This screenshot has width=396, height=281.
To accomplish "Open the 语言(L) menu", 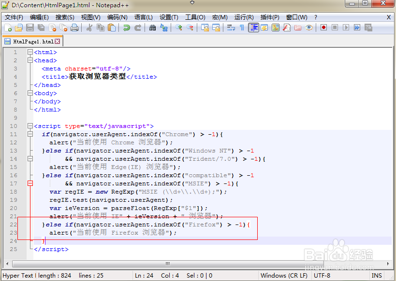I will click(x=144, y=17).
